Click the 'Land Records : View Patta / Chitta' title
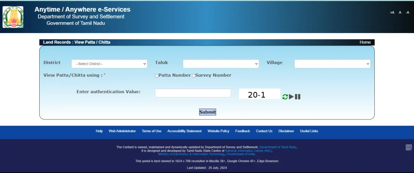Screen dimensions: 414x173 (x=76, y=42)
